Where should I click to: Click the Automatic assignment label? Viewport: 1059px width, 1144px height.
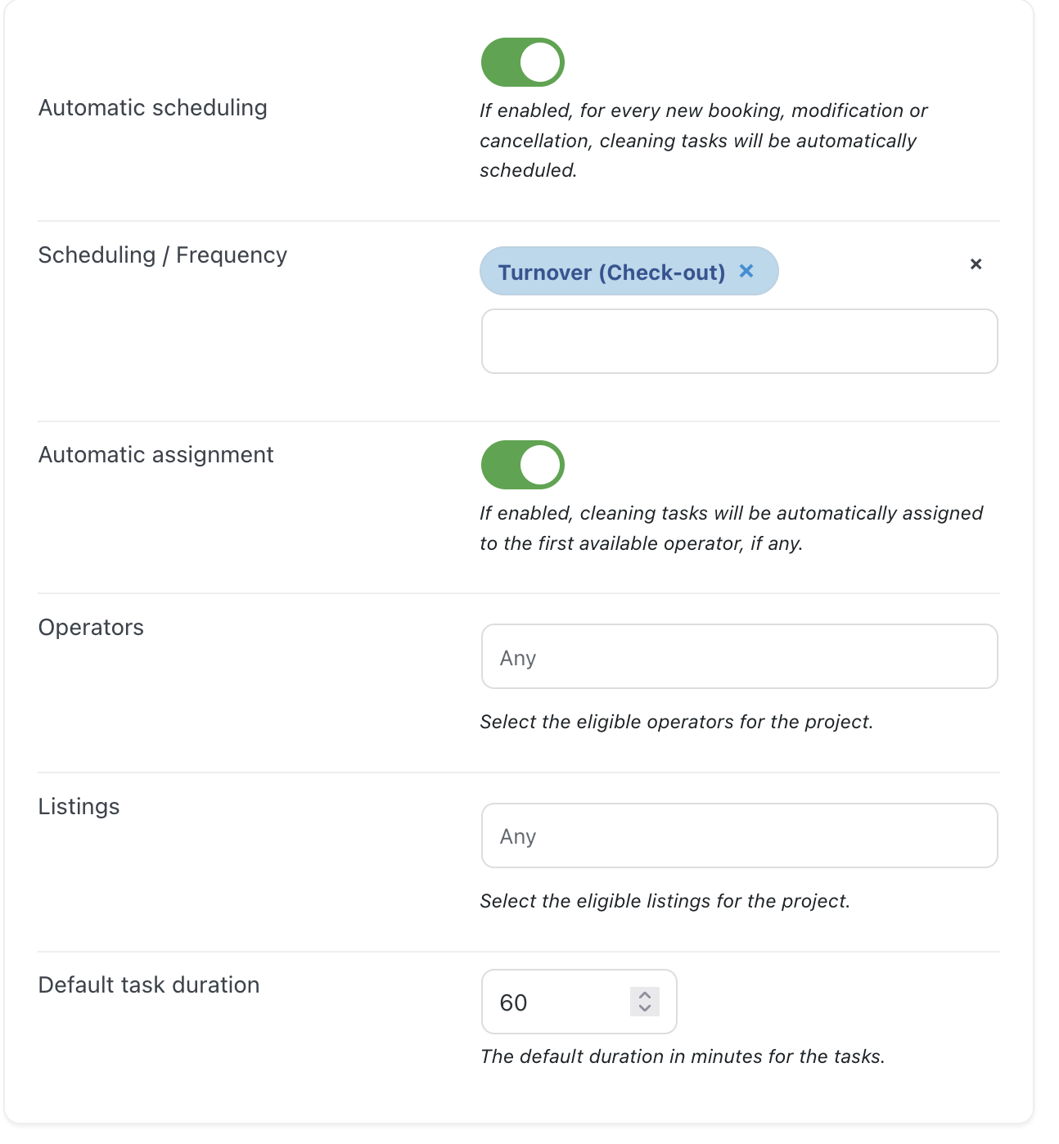tap(156, 455)
